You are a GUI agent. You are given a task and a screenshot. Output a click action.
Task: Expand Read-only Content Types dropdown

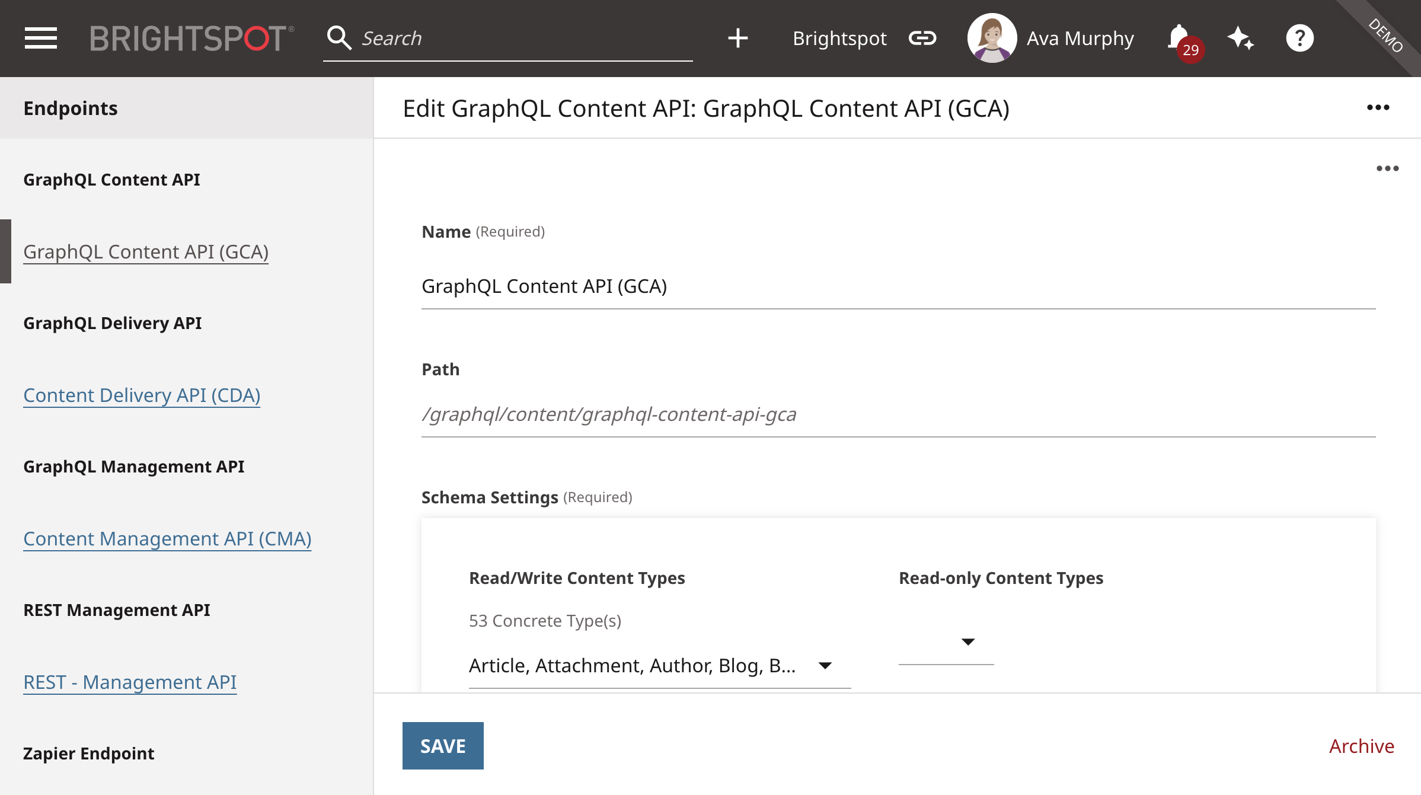click(946, 642)
